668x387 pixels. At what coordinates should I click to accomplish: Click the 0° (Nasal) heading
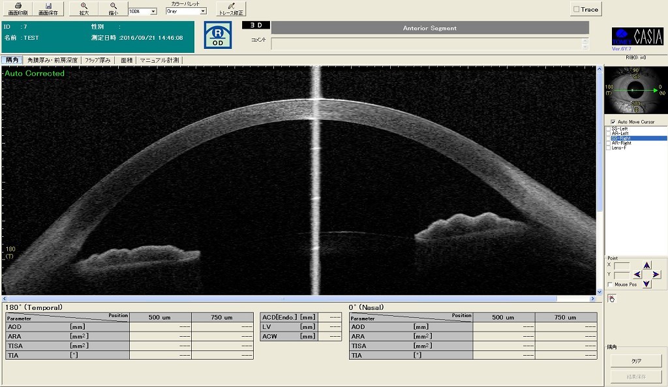click(366, 307)
